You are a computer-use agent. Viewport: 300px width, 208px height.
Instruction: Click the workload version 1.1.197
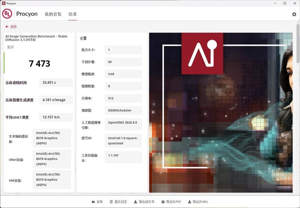click(x=123, y=157)
